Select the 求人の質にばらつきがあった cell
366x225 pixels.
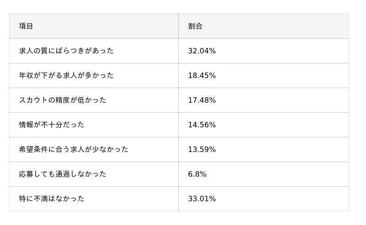[x=66, y=51]
